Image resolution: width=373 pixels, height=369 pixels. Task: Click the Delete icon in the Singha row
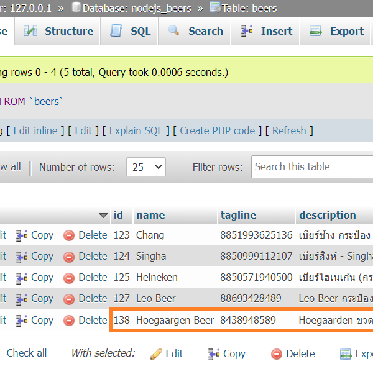click(x=70, y=257)
